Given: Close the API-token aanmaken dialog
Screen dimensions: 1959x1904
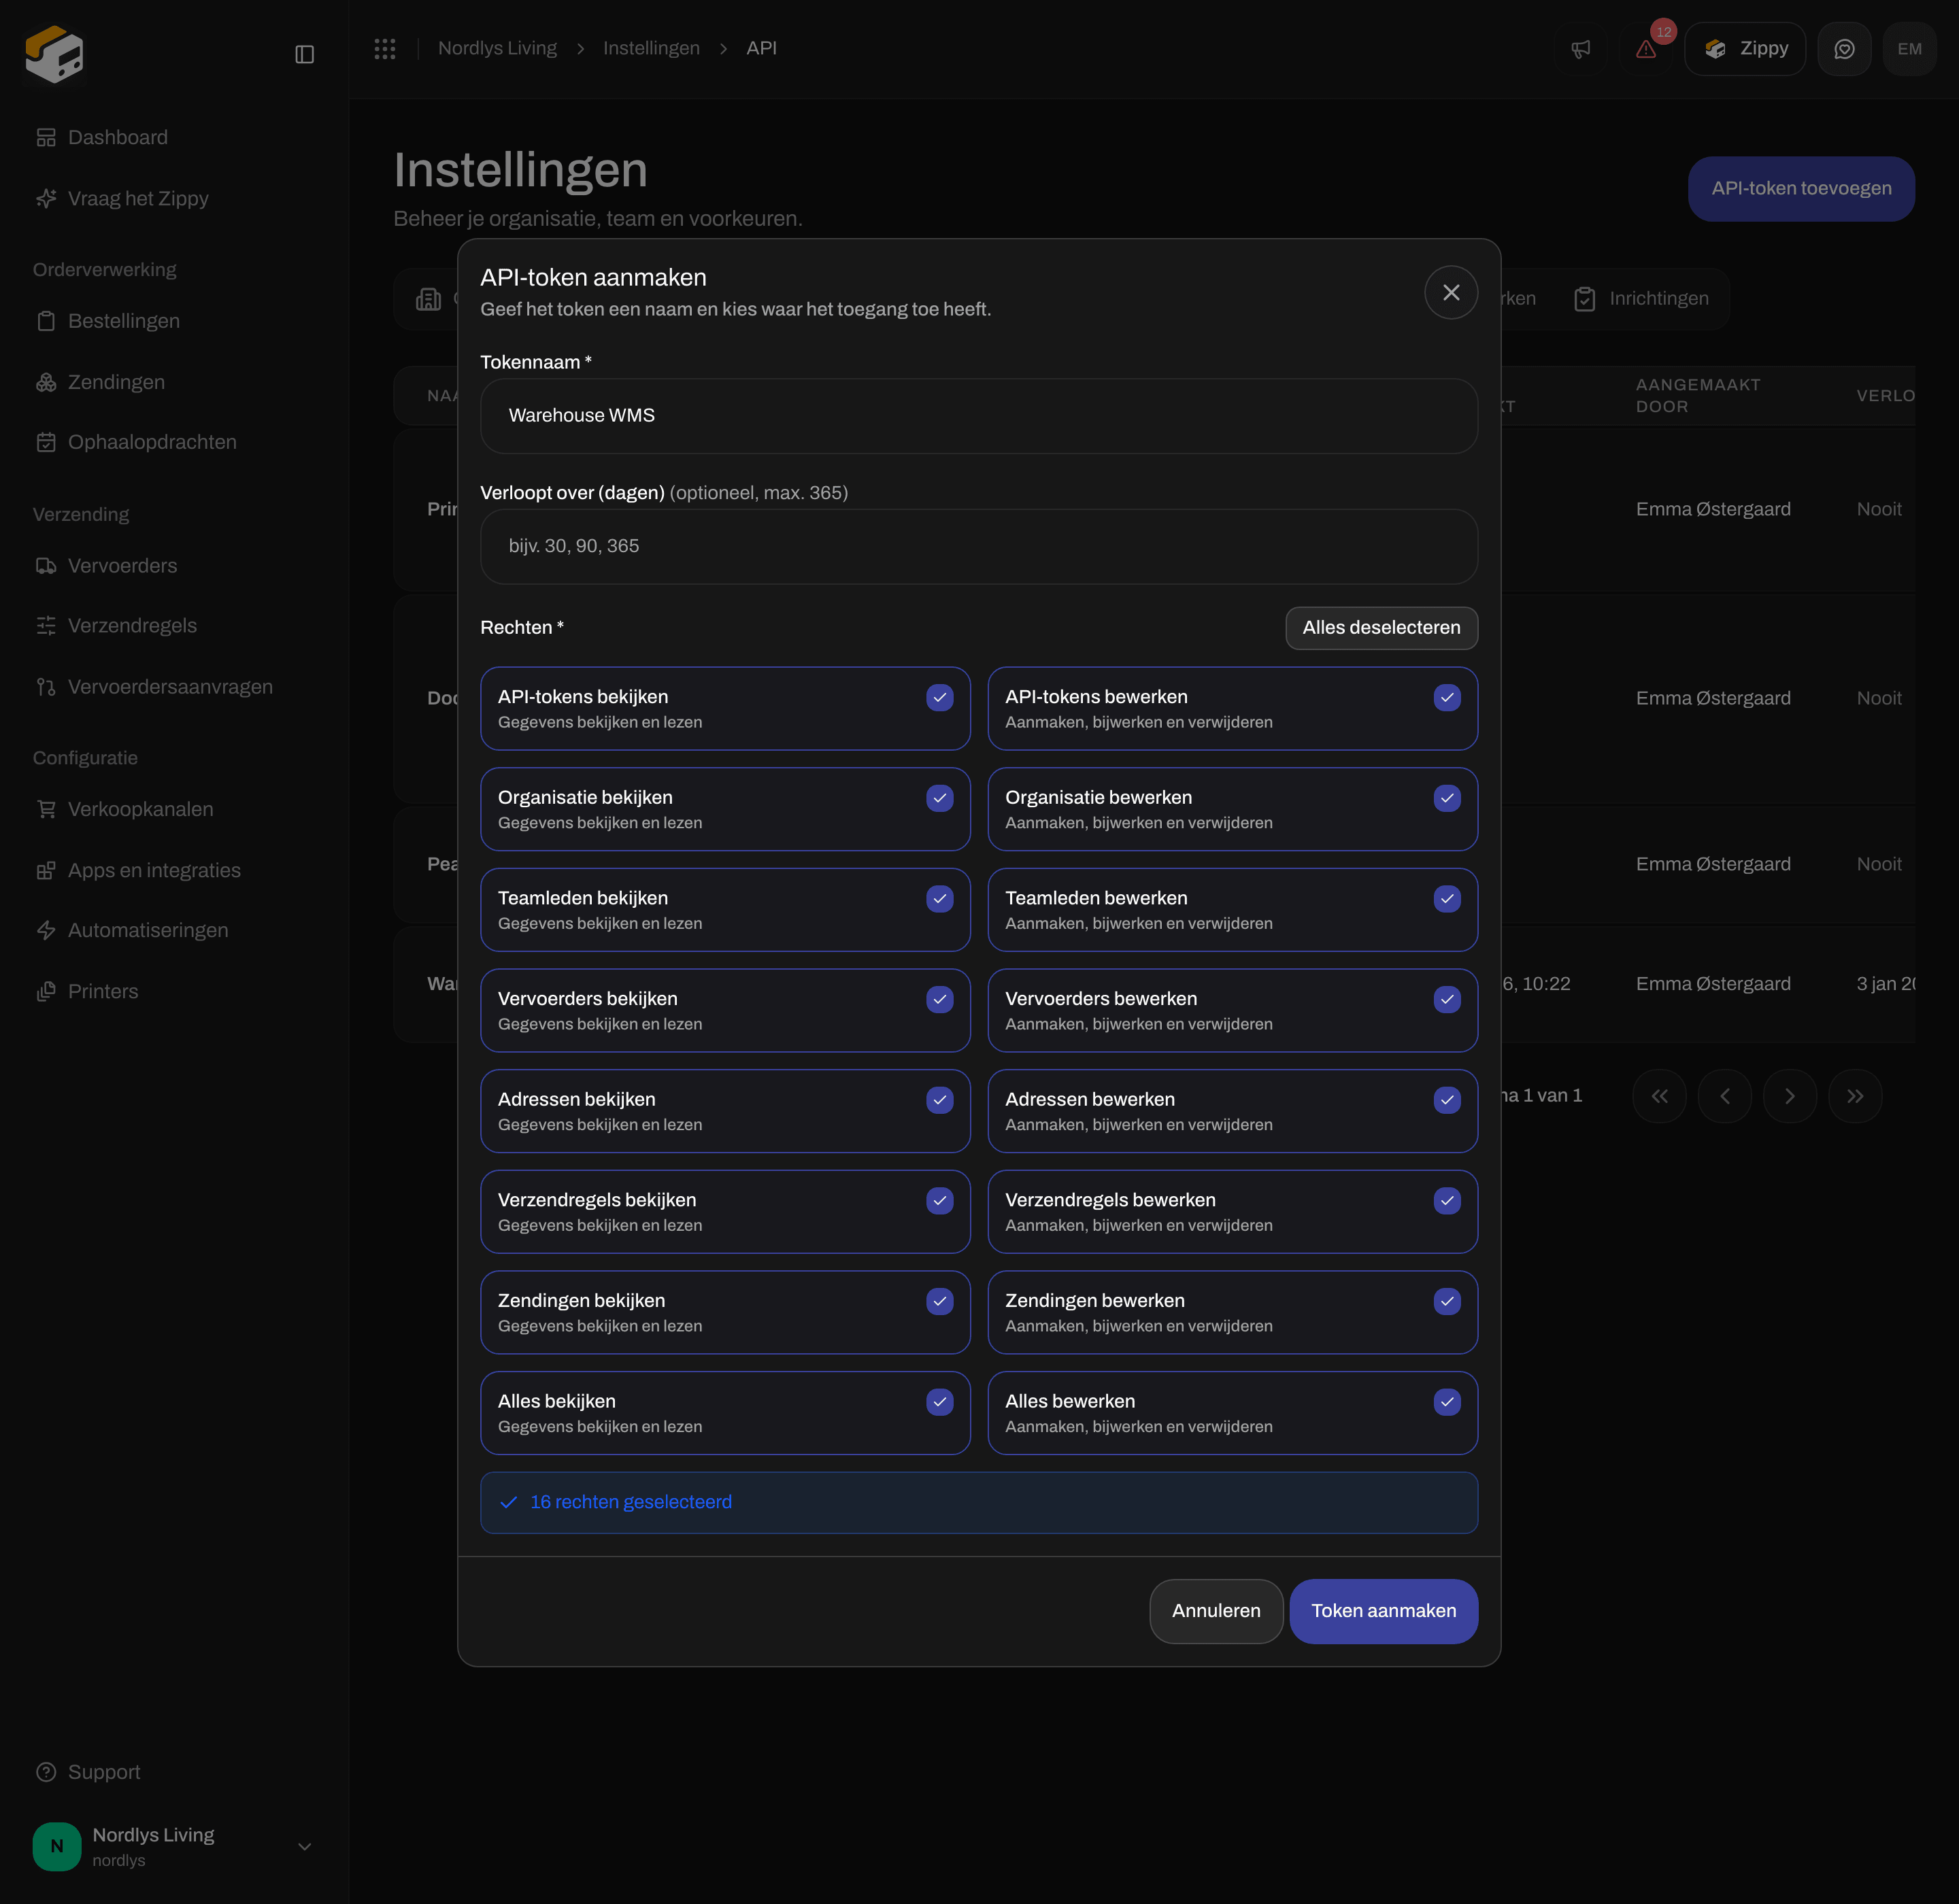Looking at the screenshot, I should [1451, 292].
